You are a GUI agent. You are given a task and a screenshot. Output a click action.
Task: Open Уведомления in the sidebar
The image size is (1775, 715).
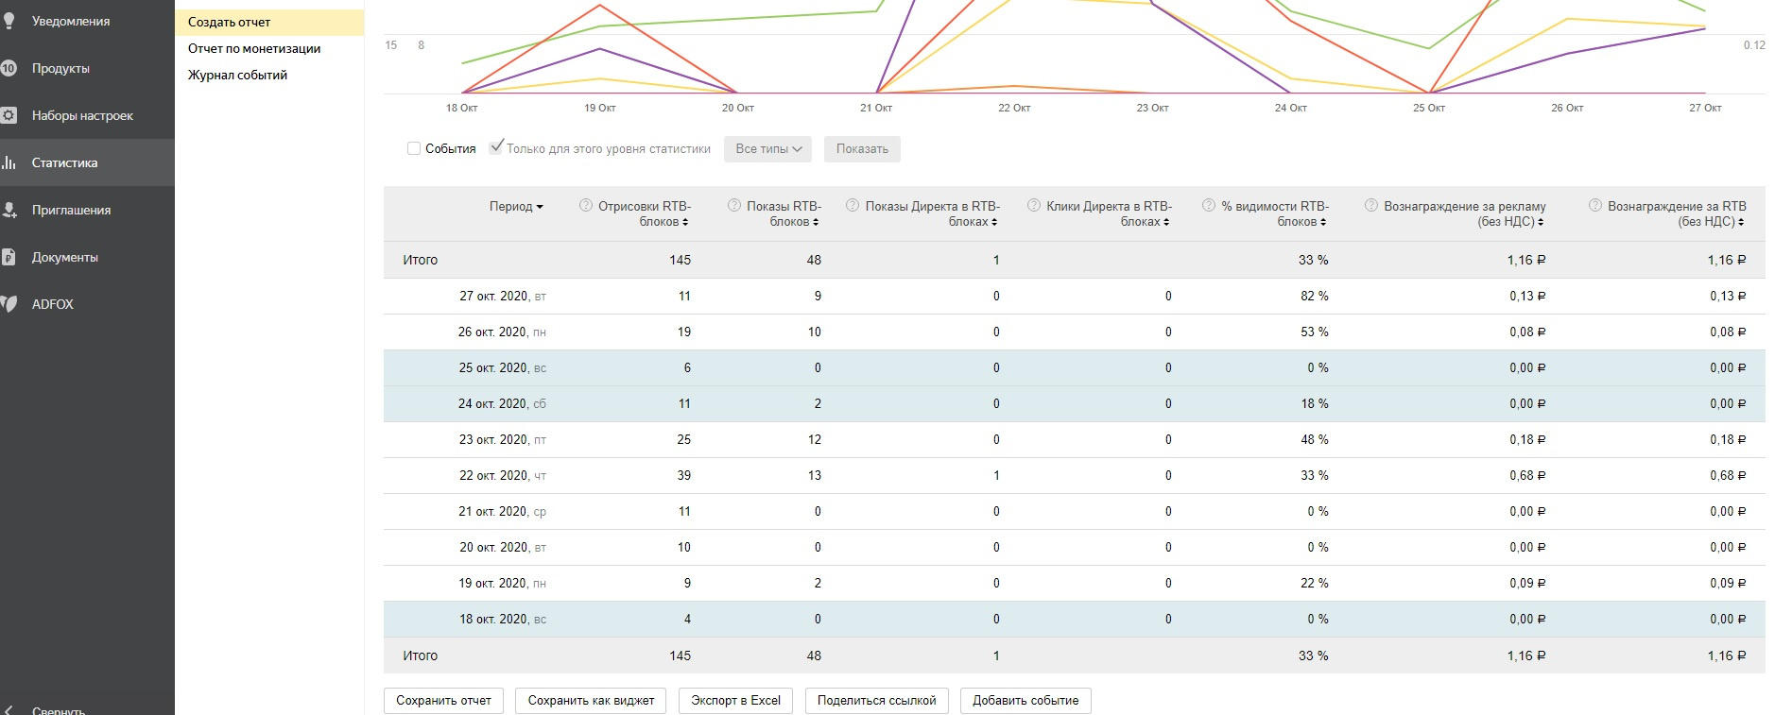pyautogui.click(x=71, y=21)
